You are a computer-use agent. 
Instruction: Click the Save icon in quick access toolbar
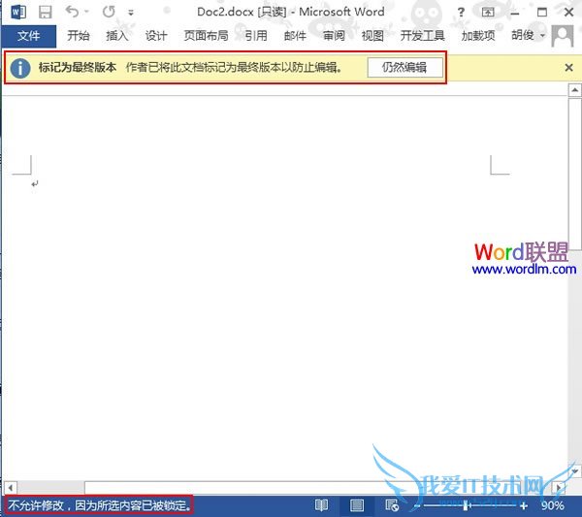click(46, 13)
